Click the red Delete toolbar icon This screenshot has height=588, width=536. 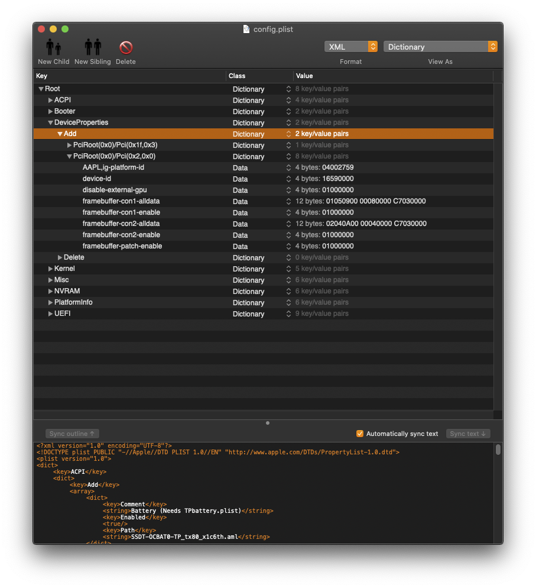tap(126, 48)
